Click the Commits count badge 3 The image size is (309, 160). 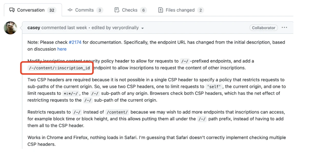point(100,10)
